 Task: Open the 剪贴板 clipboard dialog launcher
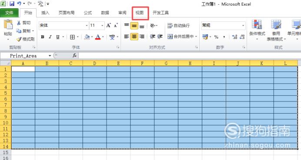(34, 47)
